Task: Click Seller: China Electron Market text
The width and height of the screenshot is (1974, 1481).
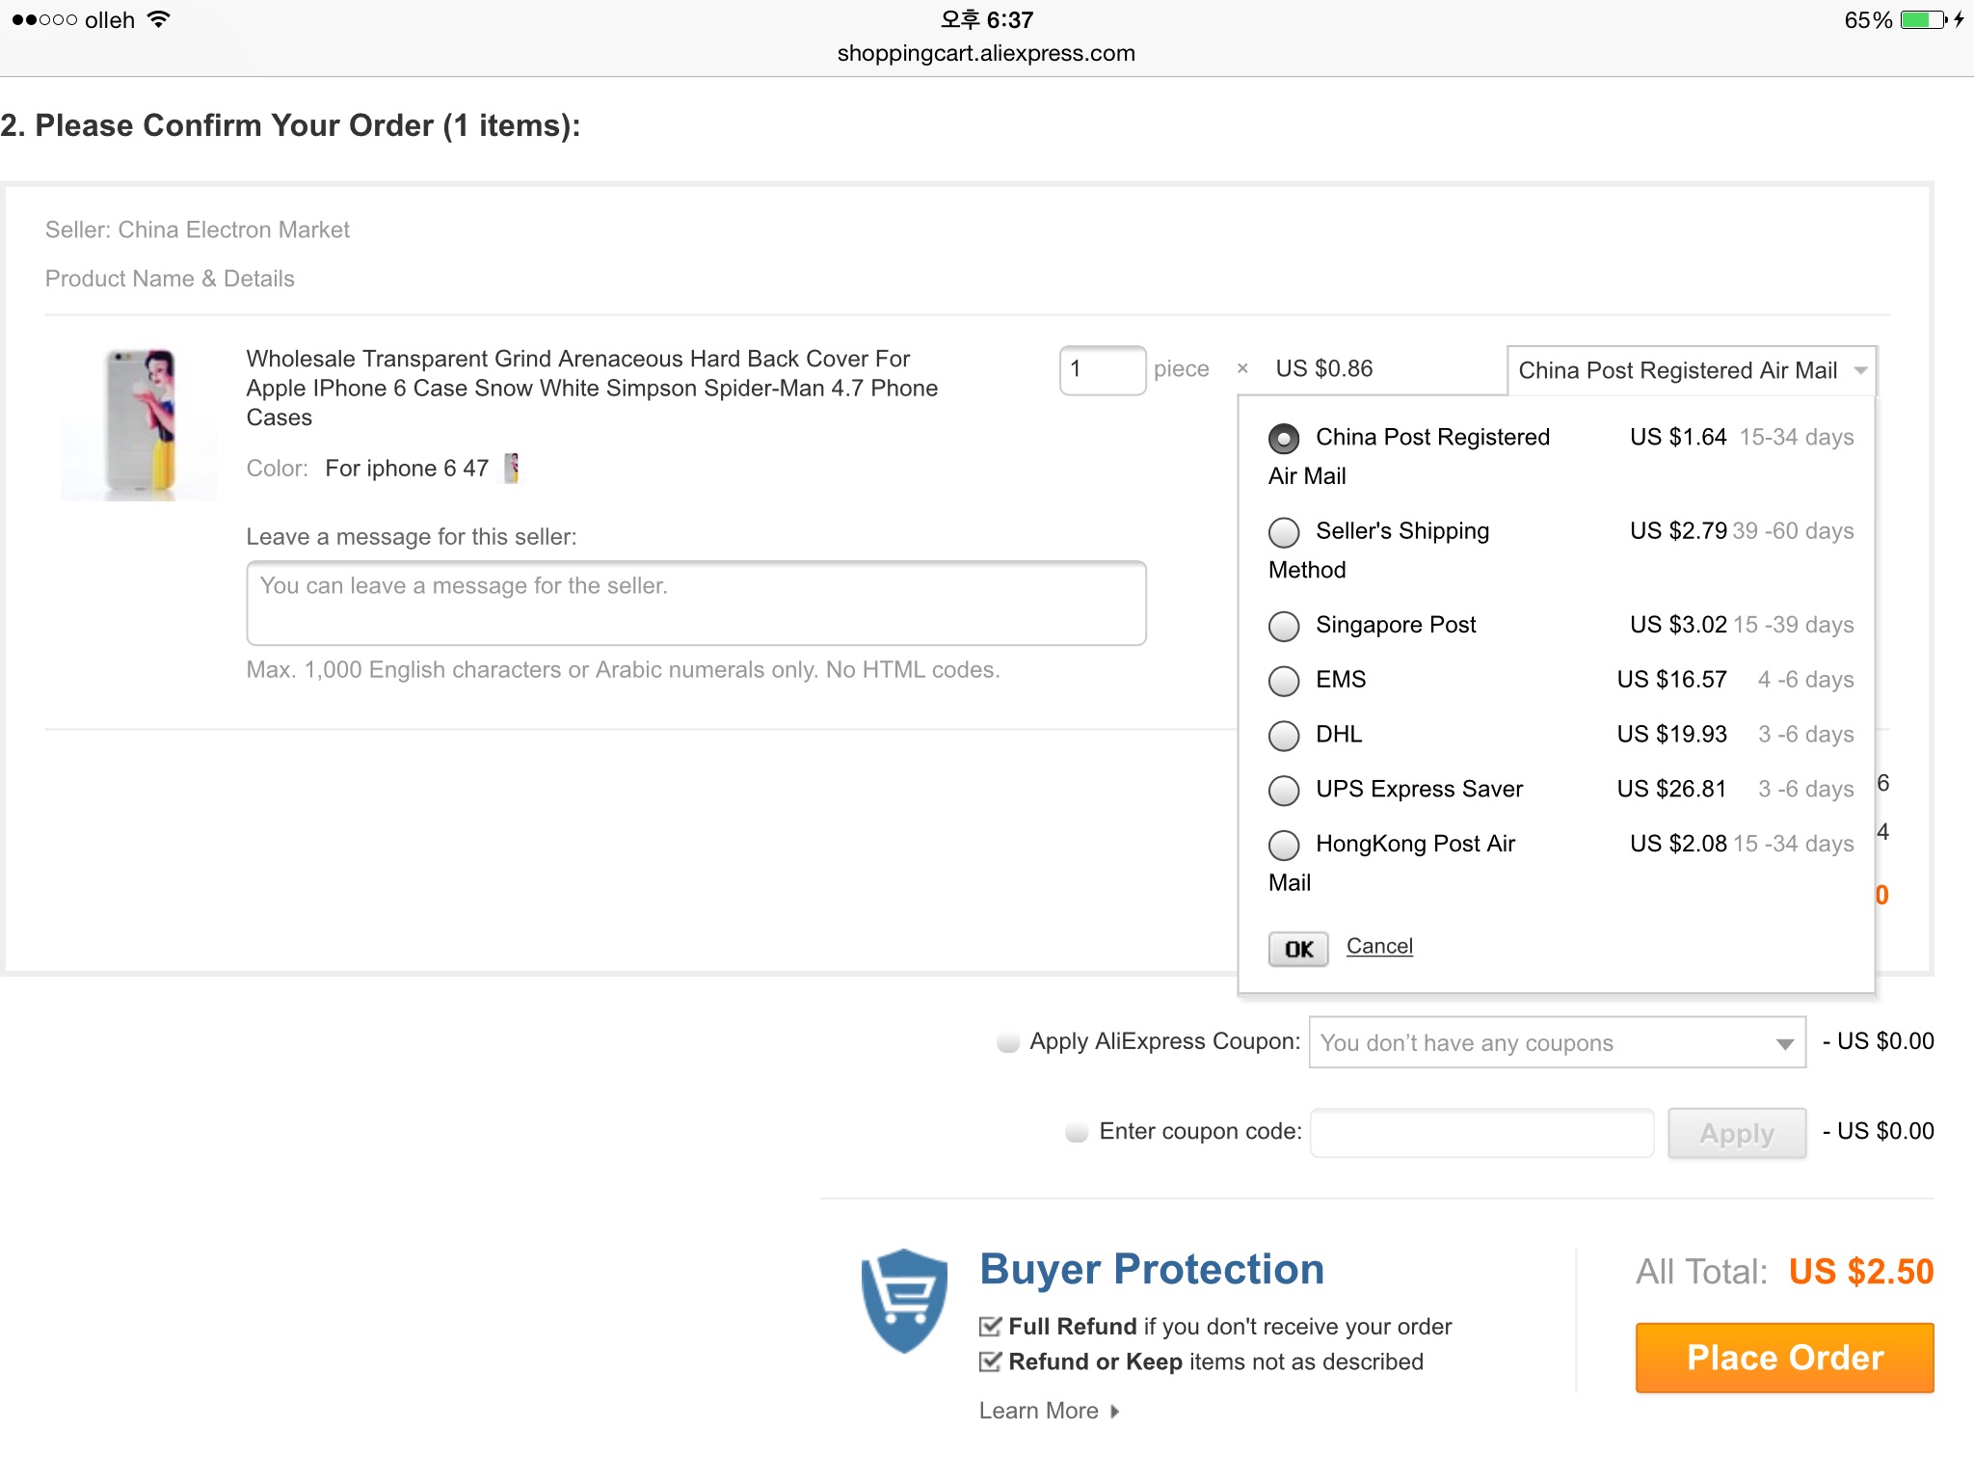Action: pos(198,229)
